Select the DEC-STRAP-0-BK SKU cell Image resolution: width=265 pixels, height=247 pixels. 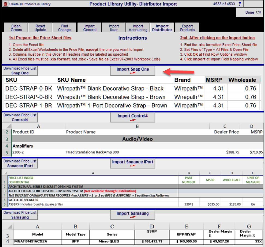[30, 88]
